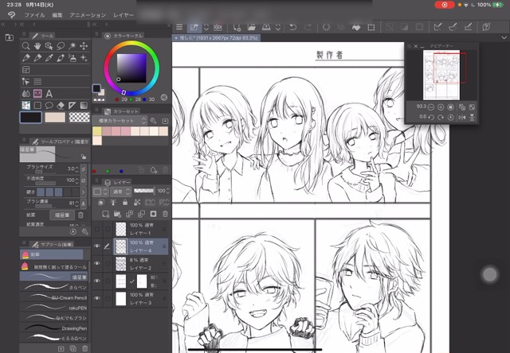Toggle brush size pressure dynamics button
This screenshot has width=510, height=353.
point(83,169)
